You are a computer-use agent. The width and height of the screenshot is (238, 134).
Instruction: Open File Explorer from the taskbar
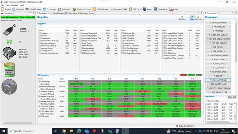(x=71, y=131)
